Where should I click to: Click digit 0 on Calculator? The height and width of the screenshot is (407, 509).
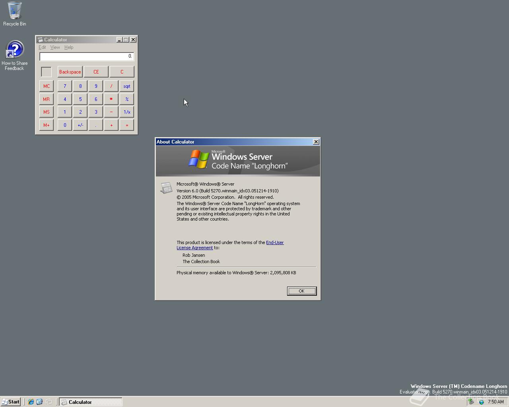65,125
